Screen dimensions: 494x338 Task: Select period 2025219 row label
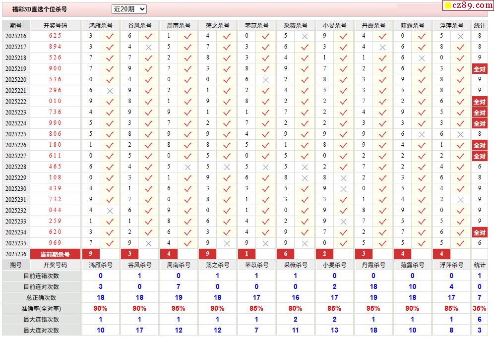click(x=16, y=68)
